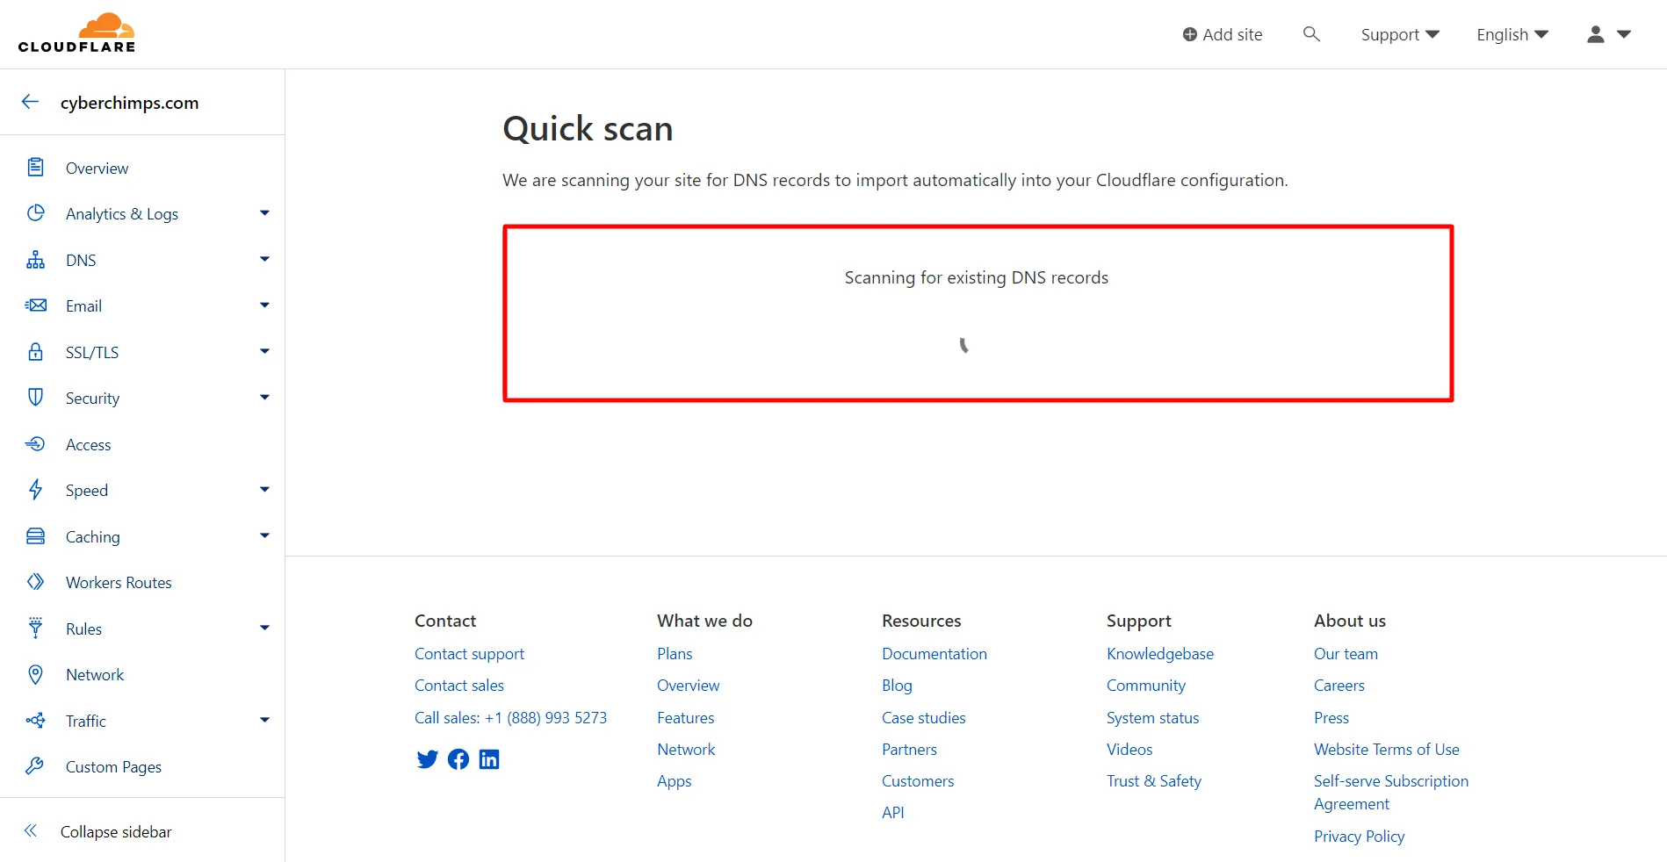Expand the Traffic submenu arrow

pyautogui.click(x=264, y=721)
